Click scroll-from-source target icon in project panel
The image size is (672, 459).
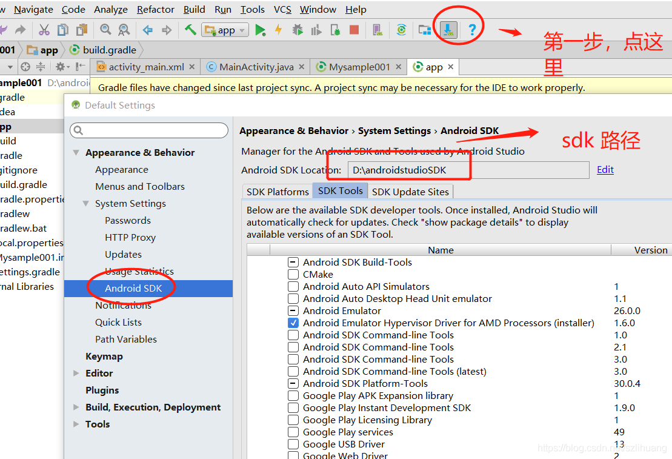(25, 67)
